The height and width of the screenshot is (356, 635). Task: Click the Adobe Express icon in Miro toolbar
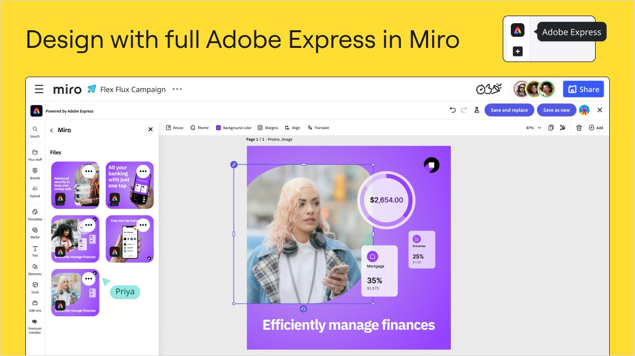[517, 30]
